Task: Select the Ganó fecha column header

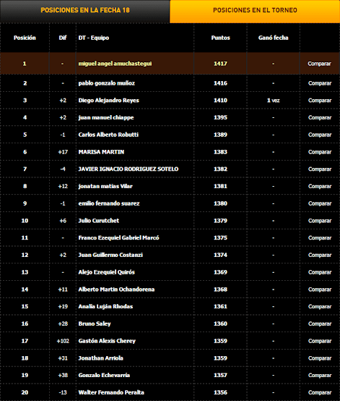Action: click(x=273, y=38)
